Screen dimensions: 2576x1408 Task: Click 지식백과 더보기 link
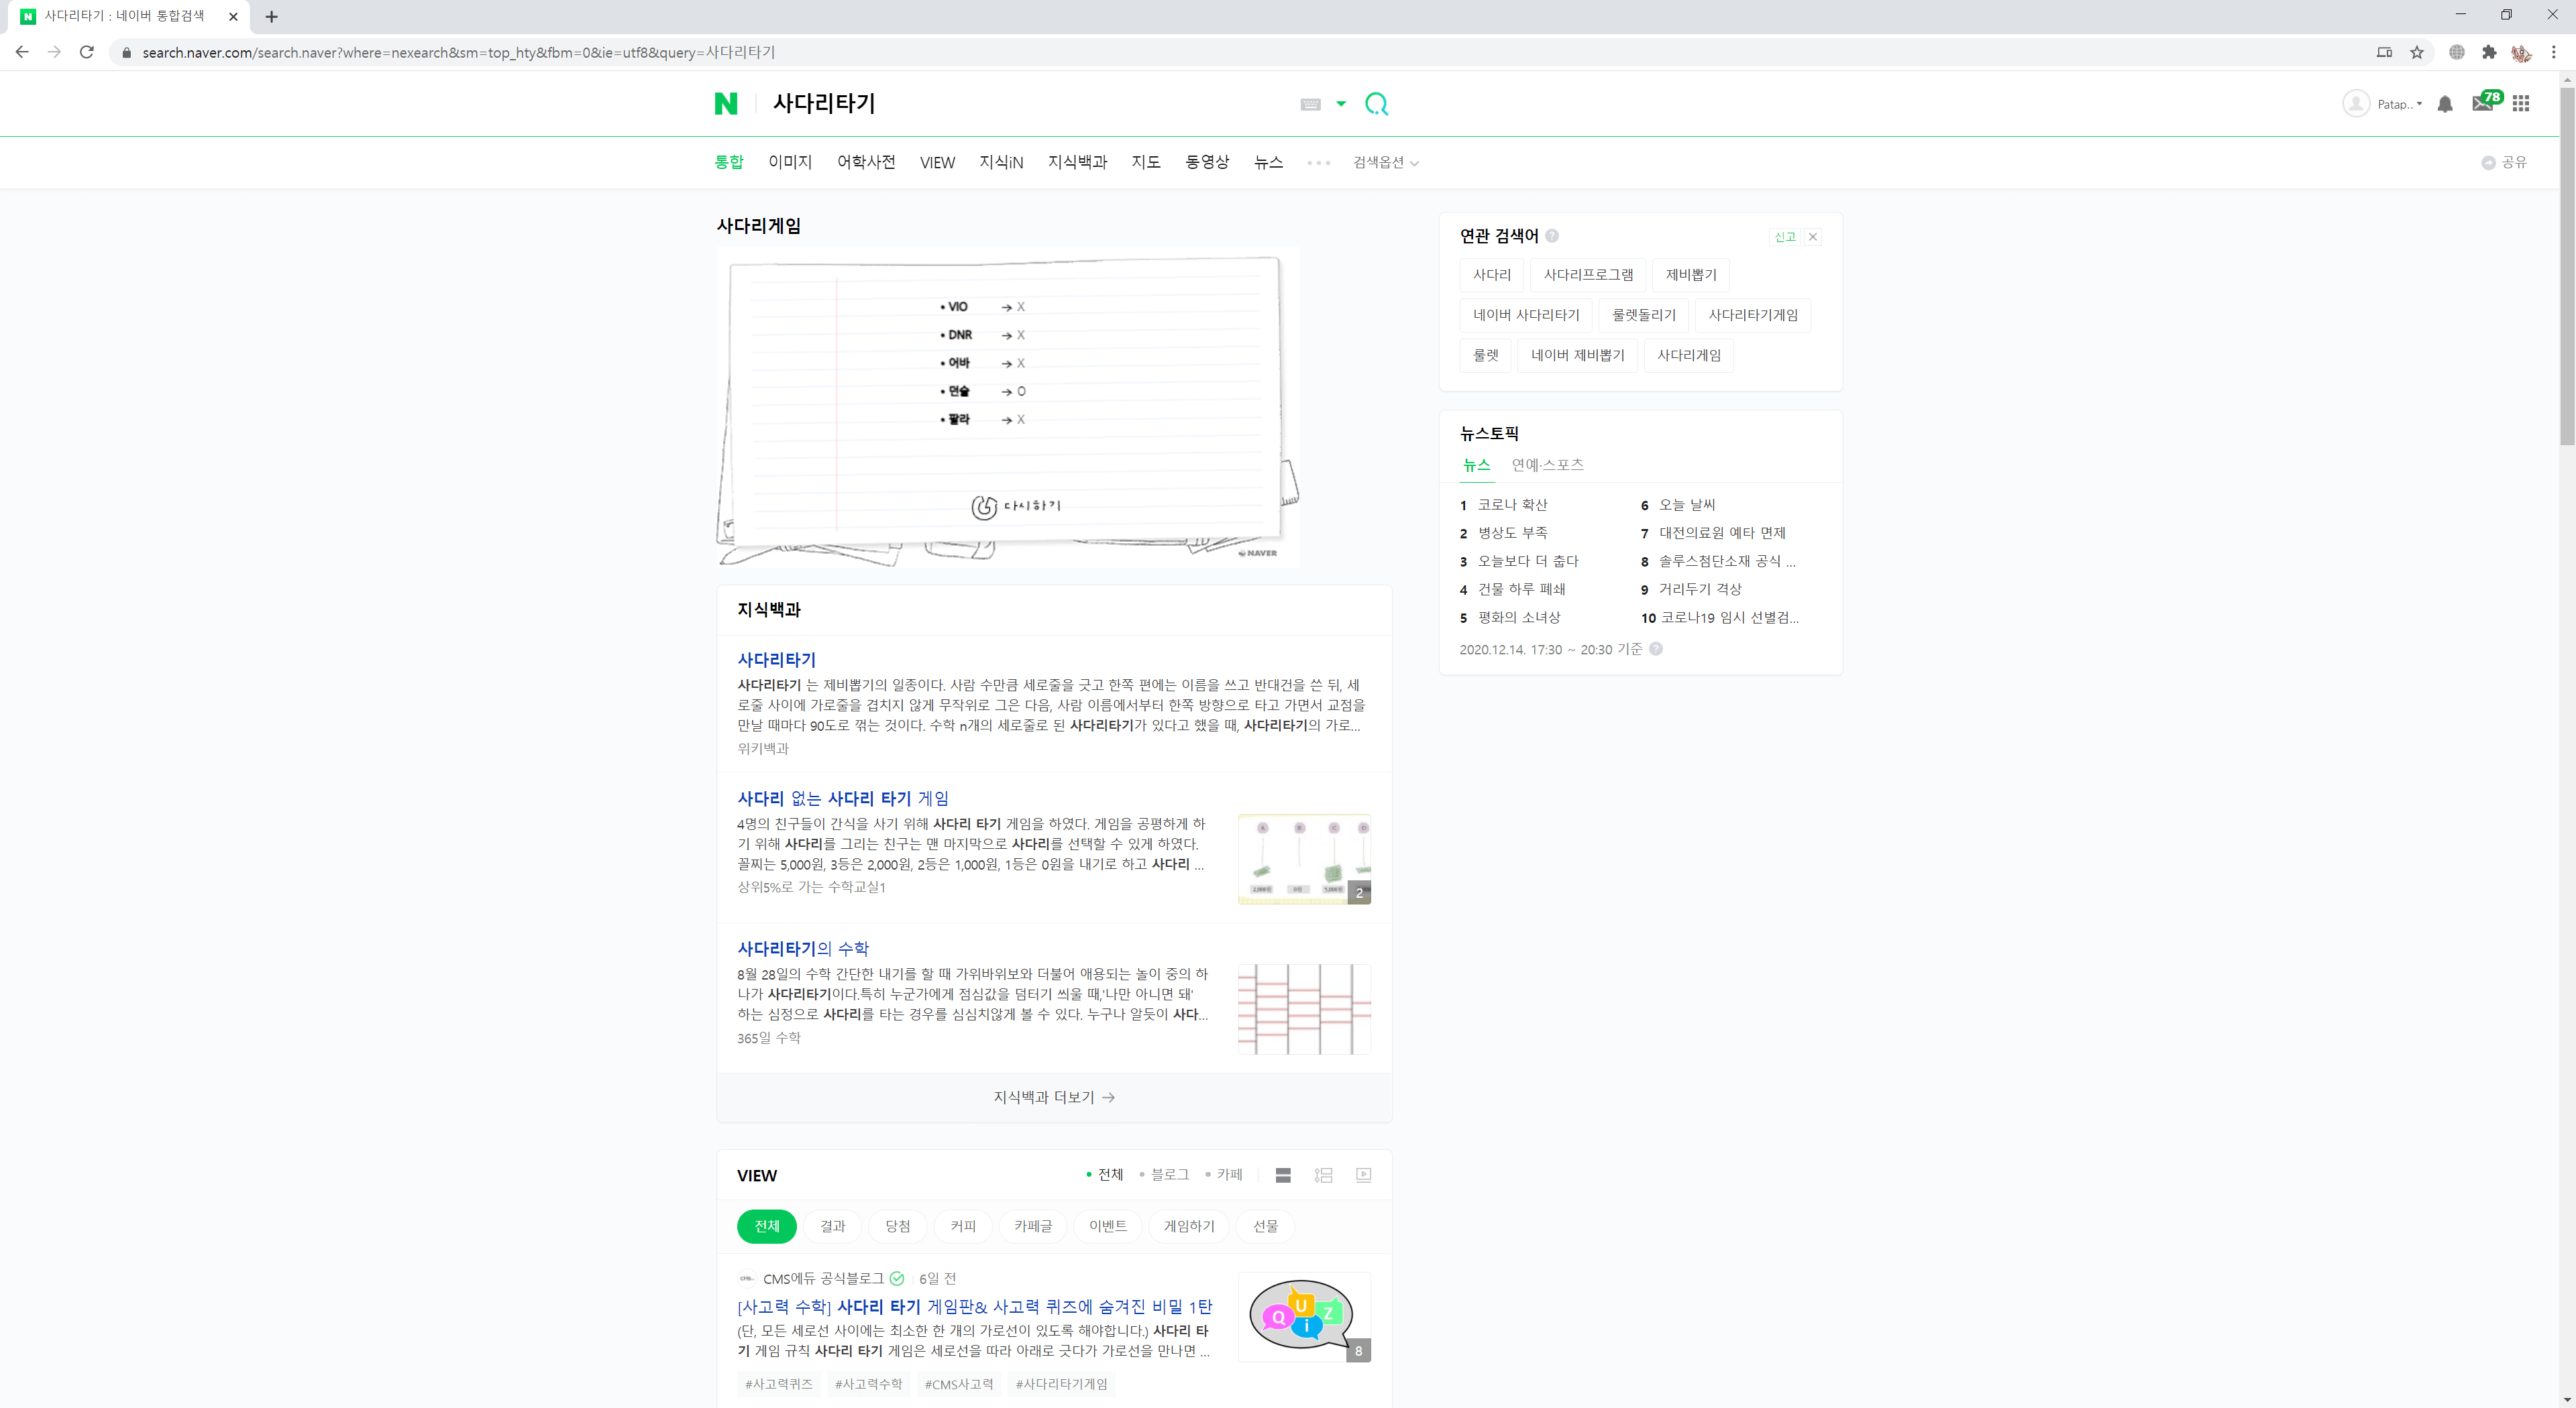coord(1054,1097)
